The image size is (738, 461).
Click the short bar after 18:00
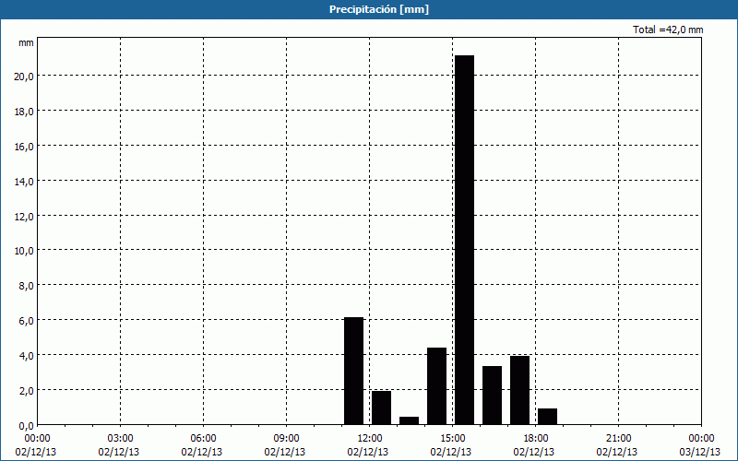tap(547, 417)
